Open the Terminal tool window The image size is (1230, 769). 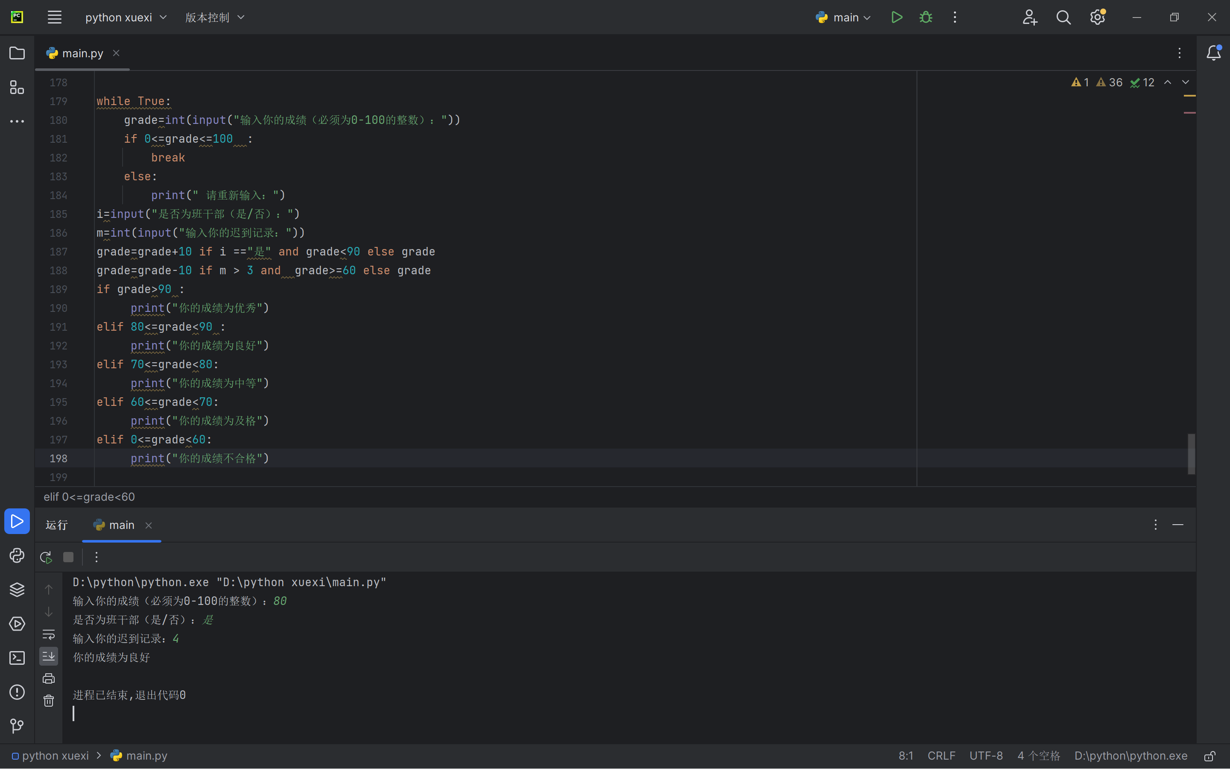(x=17, y=658)
